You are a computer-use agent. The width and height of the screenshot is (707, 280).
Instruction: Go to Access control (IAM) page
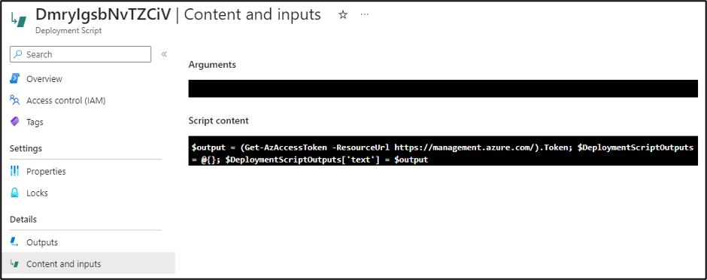66,101
